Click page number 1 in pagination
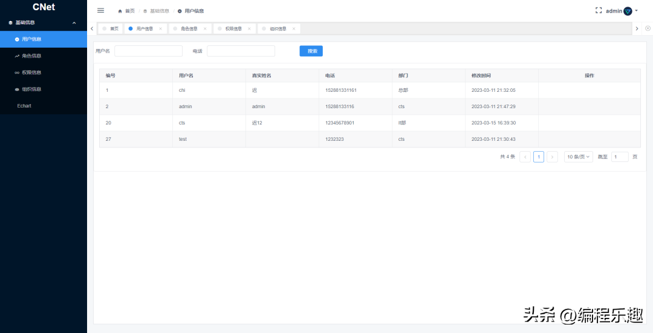 click(538, 157)
